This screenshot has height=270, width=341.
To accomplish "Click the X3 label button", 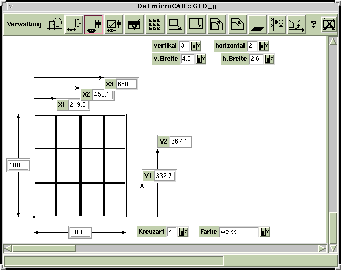I will [x=109, y=84].
